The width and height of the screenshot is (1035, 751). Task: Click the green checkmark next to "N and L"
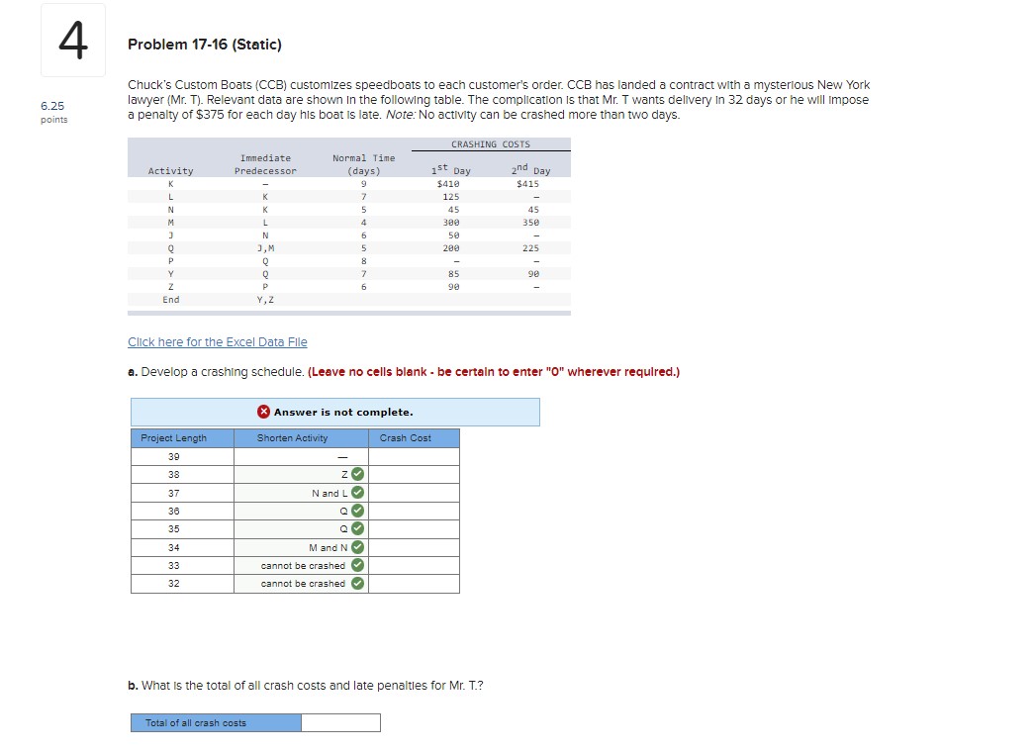coord(356,493)
